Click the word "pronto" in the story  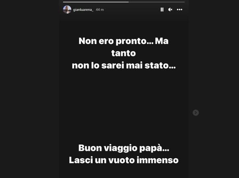(x=131, y=41)
